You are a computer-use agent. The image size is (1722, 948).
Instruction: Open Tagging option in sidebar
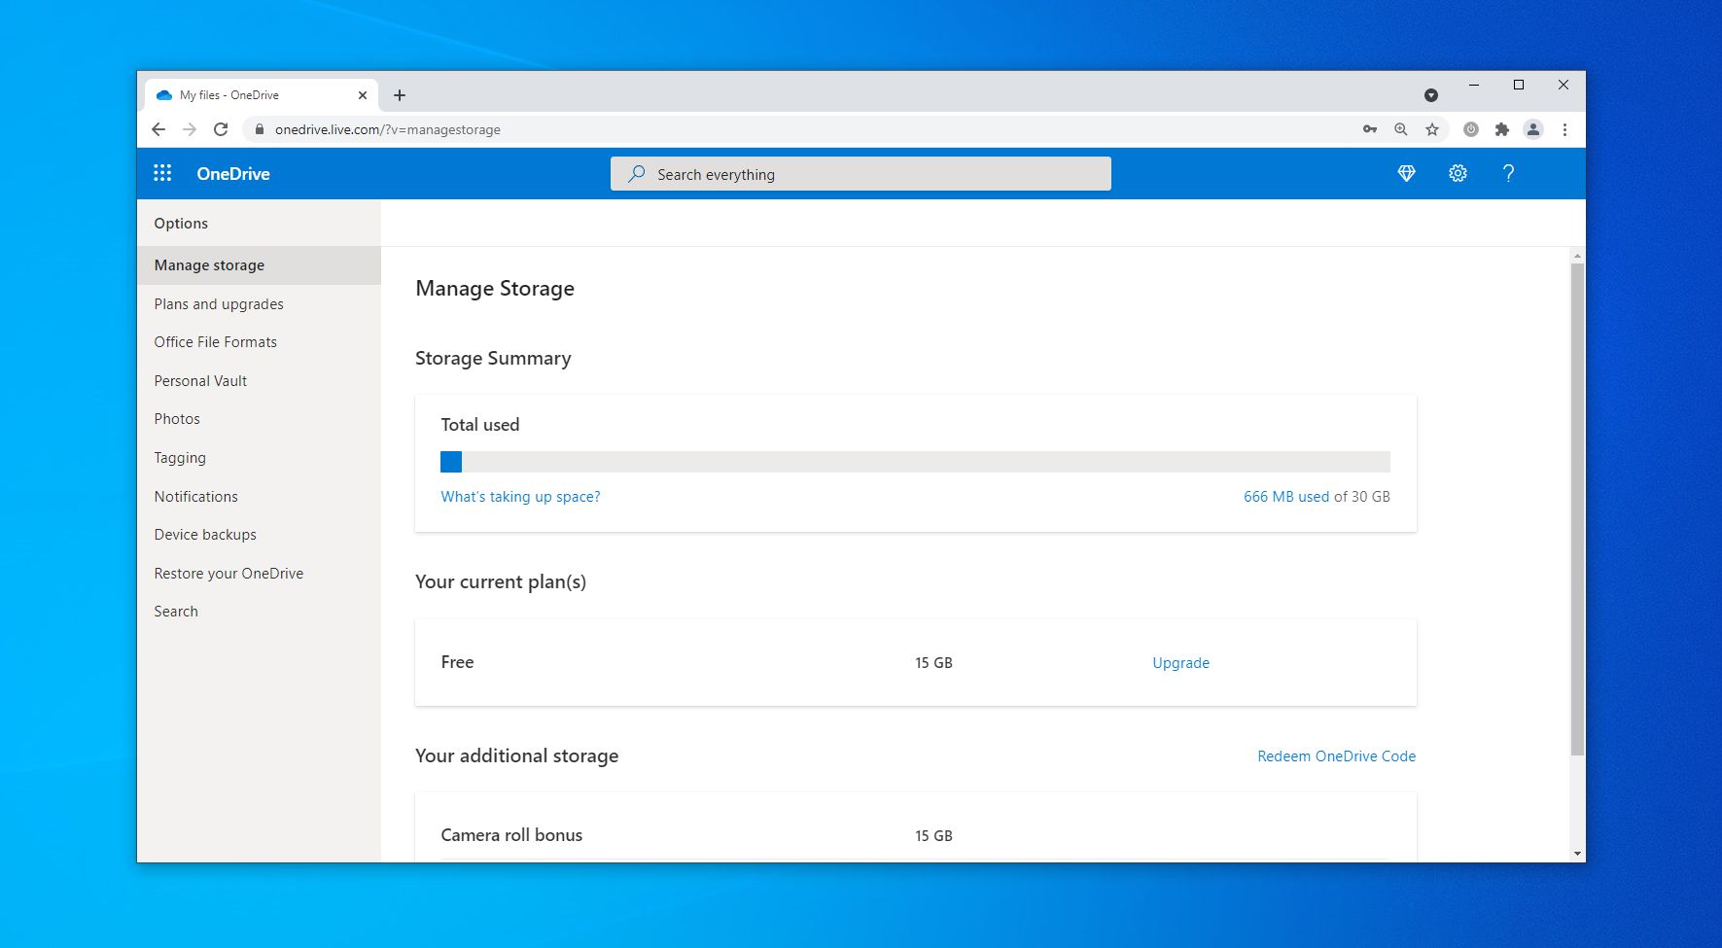pos(180,458)
